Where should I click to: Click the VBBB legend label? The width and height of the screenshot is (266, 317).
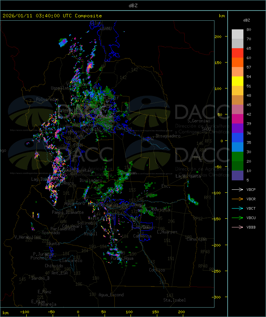pyautogui.click(x=251, y=227)
